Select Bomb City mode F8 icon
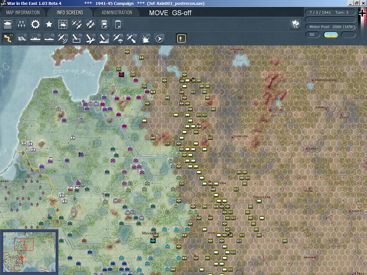The image size is (367, 275). (104, 38)
